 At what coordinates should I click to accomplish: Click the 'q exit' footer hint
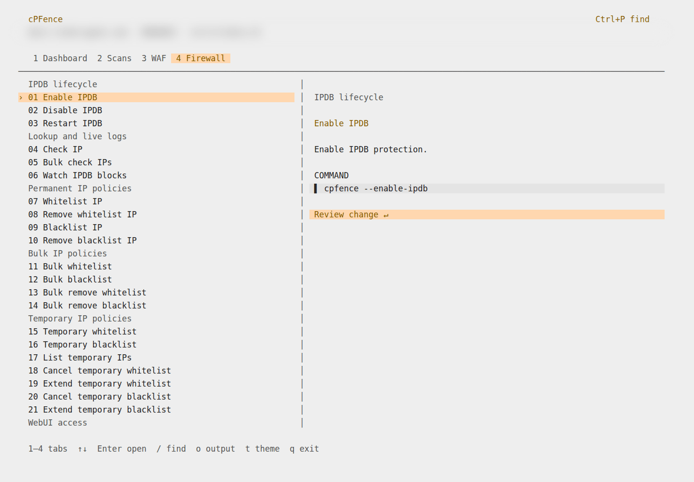[304, 449]
